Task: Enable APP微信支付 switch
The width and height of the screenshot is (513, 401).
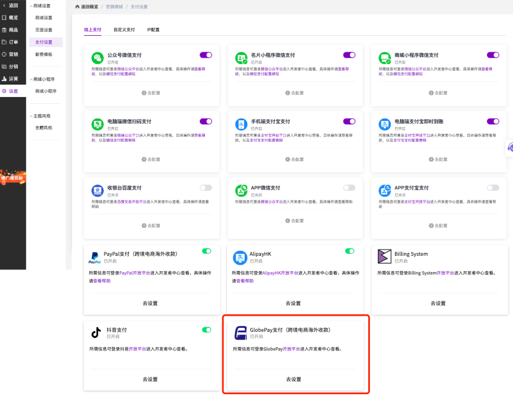Action: (349, 188)
